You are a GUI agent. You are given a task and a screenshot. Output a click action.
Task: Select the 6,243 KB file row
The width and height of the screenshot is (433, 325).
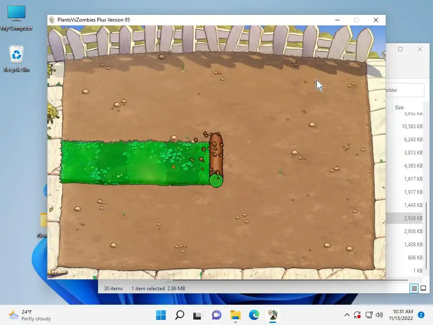[x=404, y=140]
